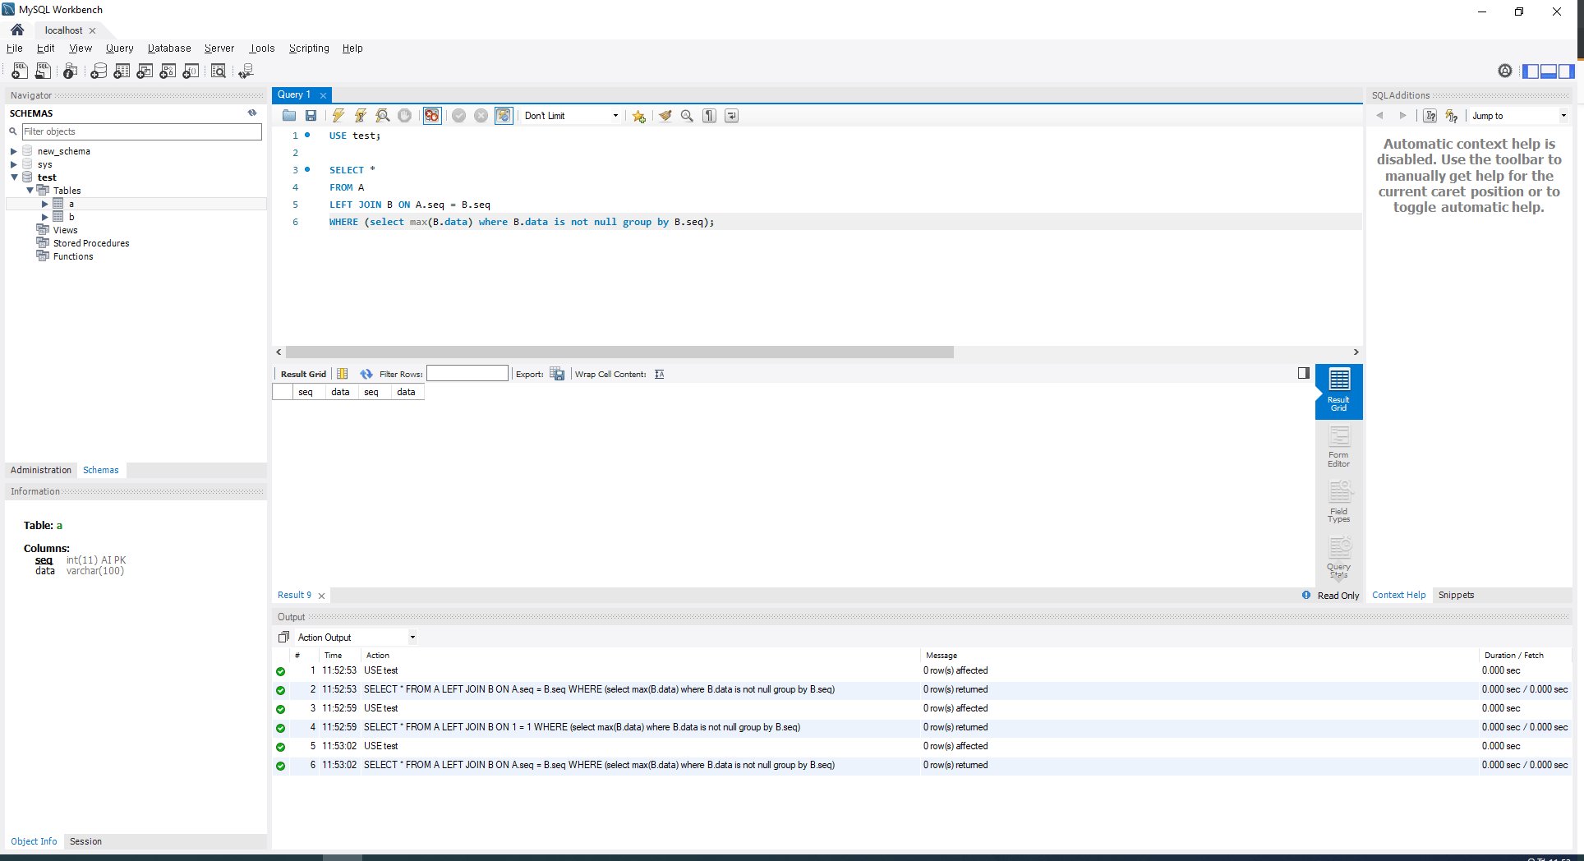1584x861 pixels.
Task: Open the Context Help panel
Action: [x=1398, y=595]
